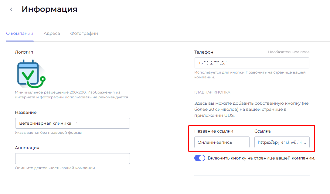Click the Информация page heading
The height and width of the screenshot is (194, 330).
[49, 9]
